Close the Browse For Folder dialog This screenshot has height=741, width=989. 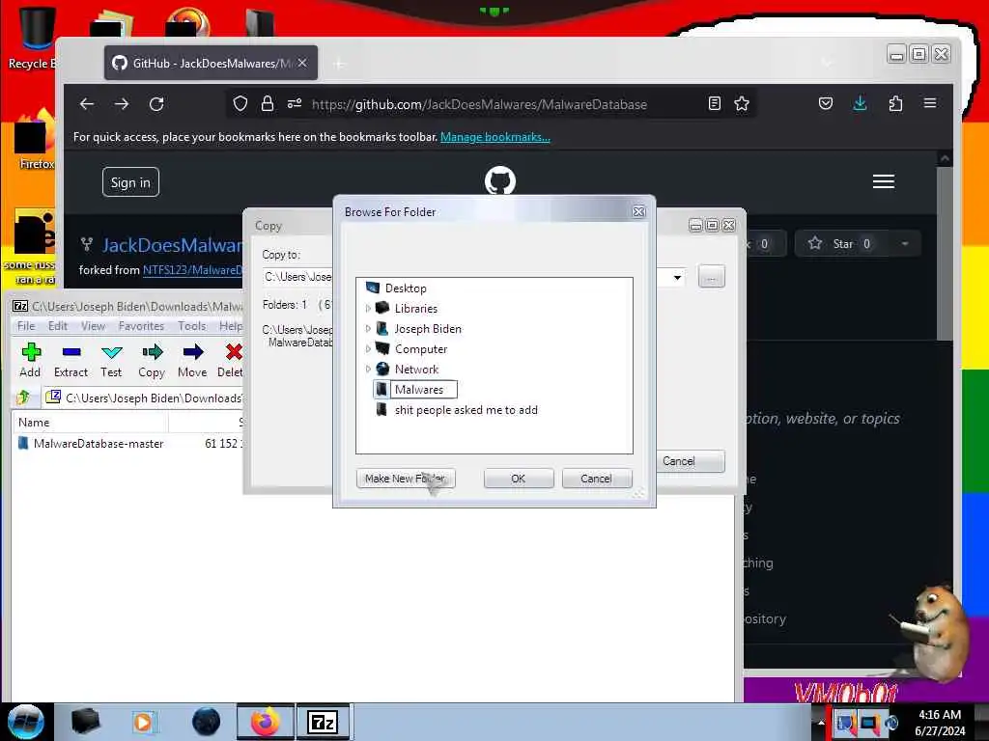[x=639, y=211]
